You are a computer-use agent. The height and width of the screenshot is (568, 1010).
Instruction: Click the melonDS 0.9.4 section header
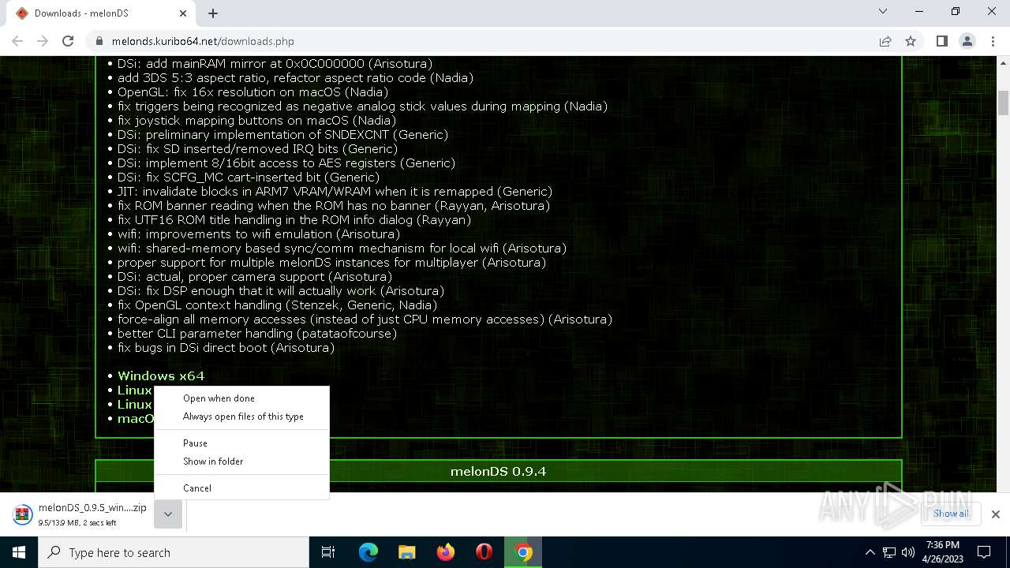498,471
